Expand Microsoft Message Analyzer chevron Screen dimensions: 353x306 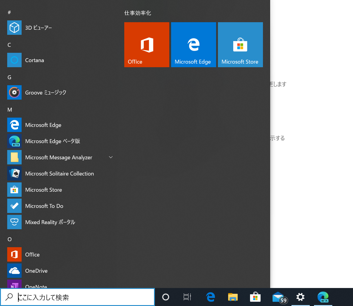110,157
